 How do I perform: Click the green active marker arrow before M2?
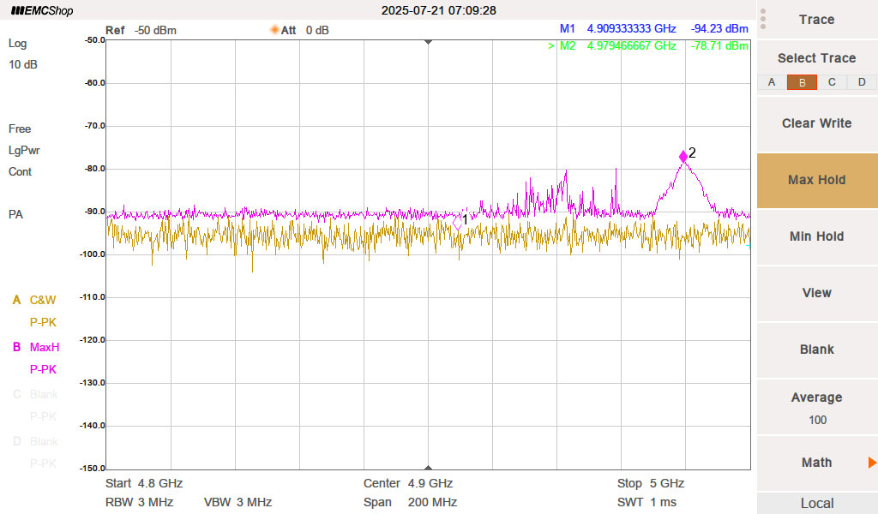tap(551, 46)
